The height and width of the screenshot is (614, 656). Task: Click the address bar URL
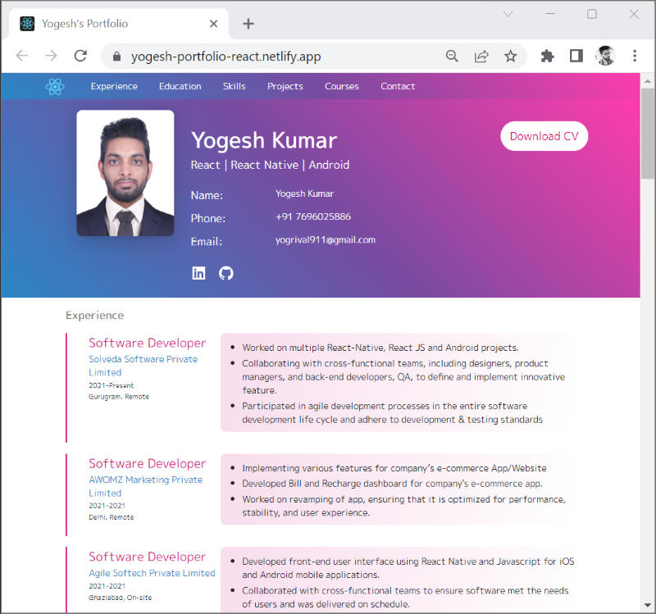[226, 56]
